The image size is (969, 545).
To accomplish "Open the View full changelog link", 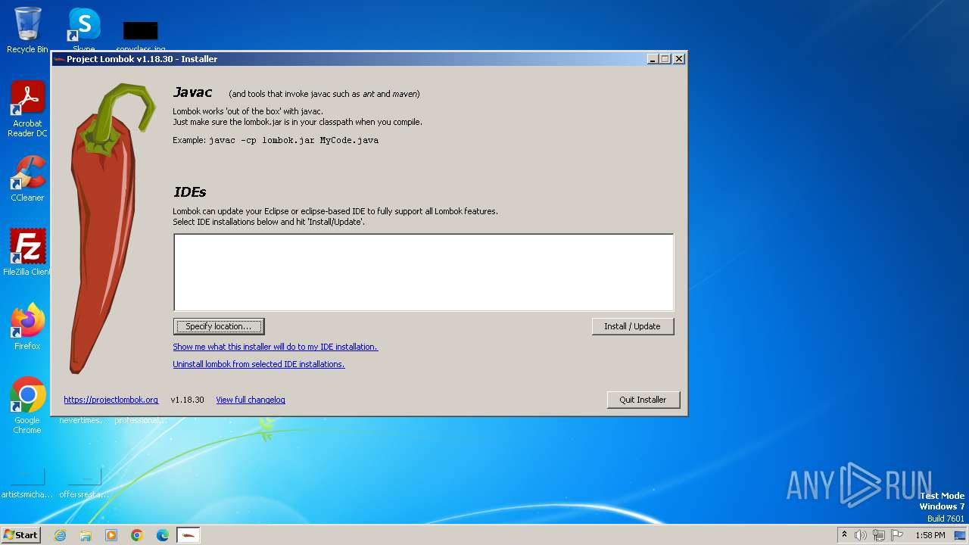I will 250,400.
